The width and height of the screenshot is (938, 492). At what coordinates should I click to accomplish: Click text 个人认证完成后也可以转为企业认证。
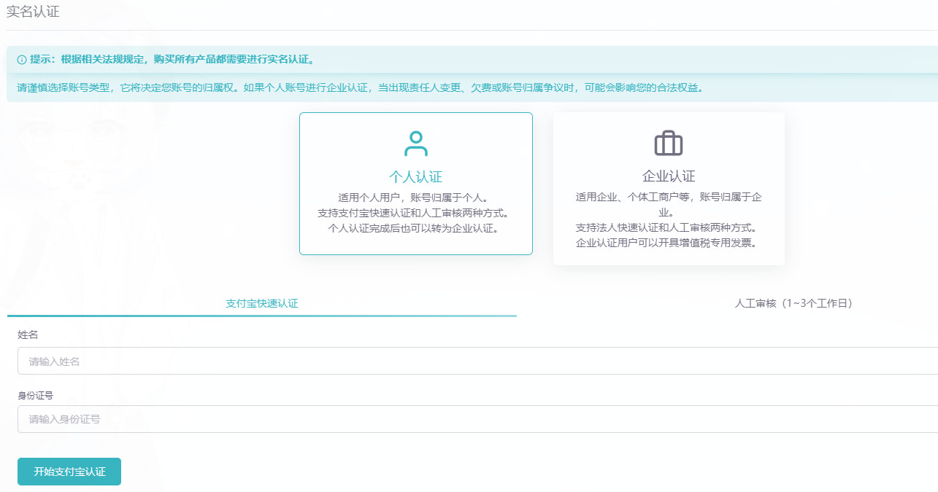[x=415, y=228]
